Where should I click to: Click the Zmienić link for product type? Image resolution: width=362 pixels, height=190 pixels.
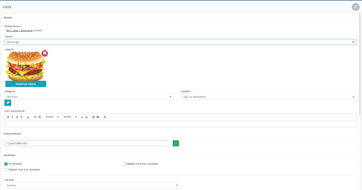tap(38, 31)
